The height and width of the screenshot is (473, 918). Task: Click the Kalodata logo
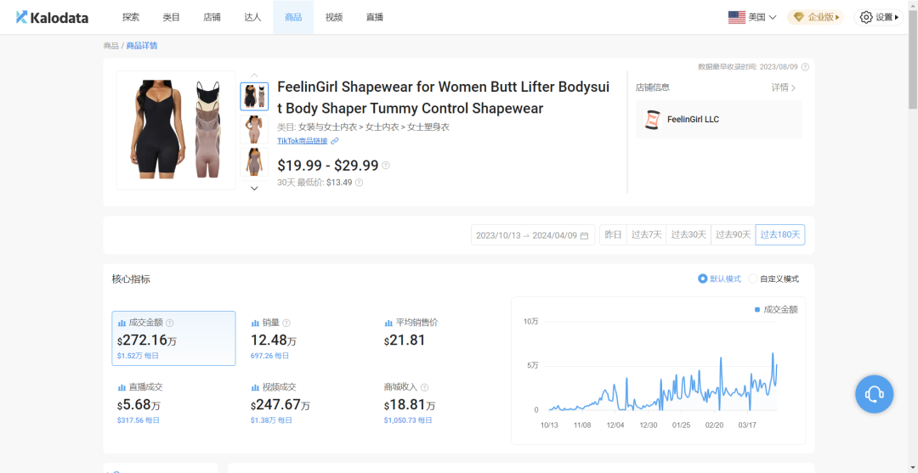[52, 18]
